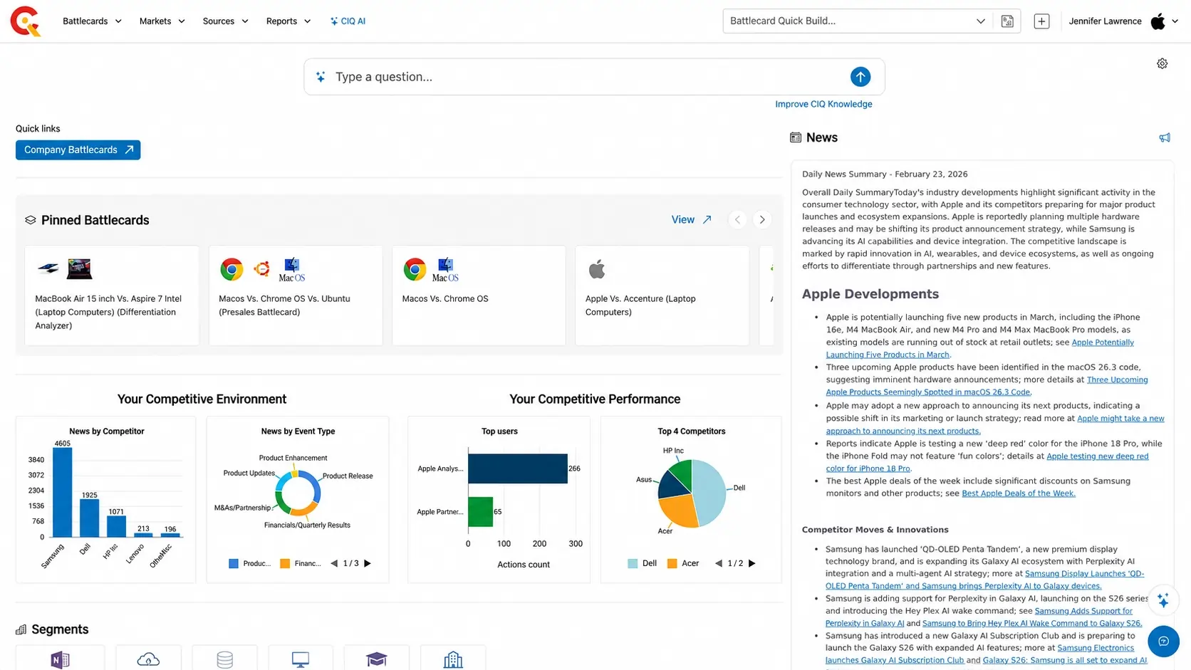The width and height of the screenshot is (1191, 670).
Task: Click the Samsung bar in News by Competitor
Action: click(x=63, y=492)
